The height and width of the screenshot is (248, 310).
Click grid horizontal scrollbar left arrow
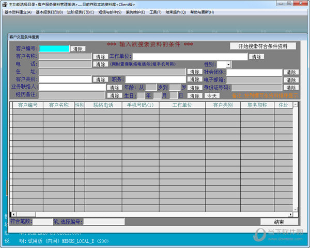pyautogui.click(x=13, y=214)
